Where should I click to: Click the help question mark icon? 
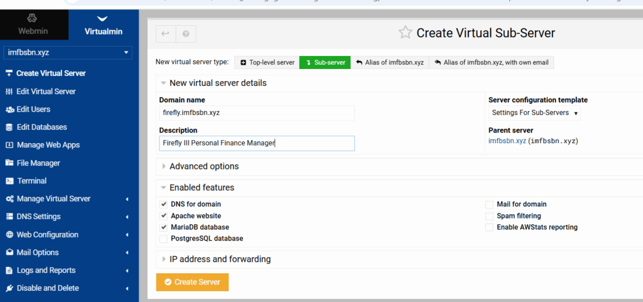click(x=186, y=34)
